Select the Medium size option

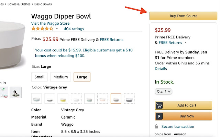coord(60,77)
